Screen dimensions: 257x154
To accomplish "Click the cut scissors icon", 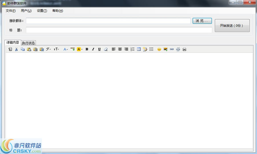I will coord(16,49).
